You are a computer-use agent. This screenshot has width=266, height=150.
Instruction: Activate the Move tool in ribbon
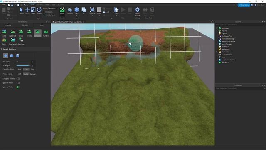(27, 11)
